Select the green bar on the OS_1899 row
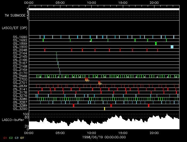The width and height of the screenshot is (187, 142). (156, 44)
